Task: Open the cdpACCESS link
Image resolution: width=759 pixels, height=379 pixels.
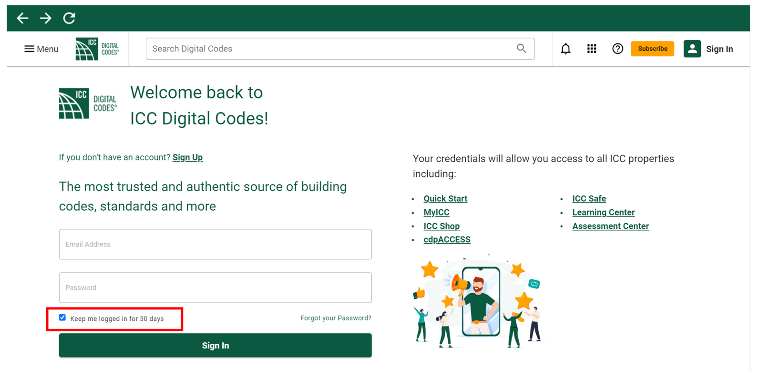Action: click(447, 240)
